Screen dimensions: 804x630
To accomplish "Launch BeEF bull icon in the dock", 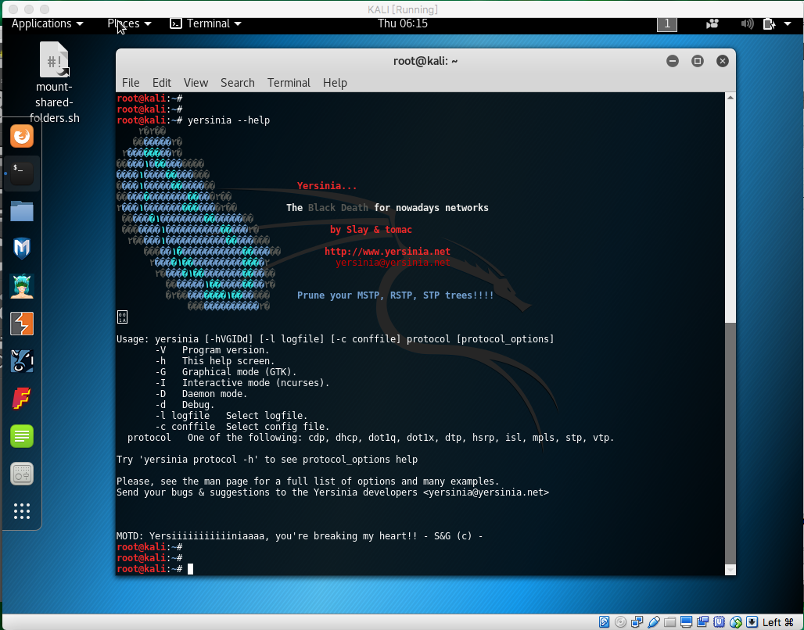I will point(22,361).
